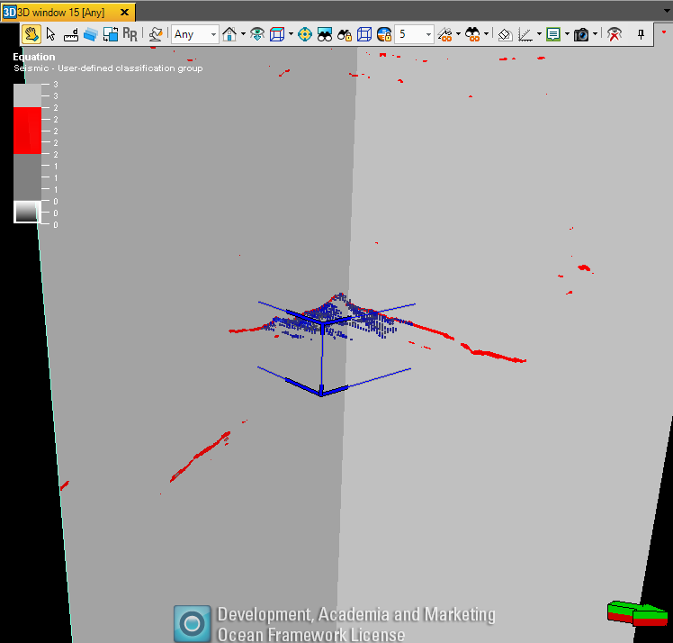This screenshot has height=643, width=673.
Task: Select the hand viewing mode tool
Action: [31, 34]
